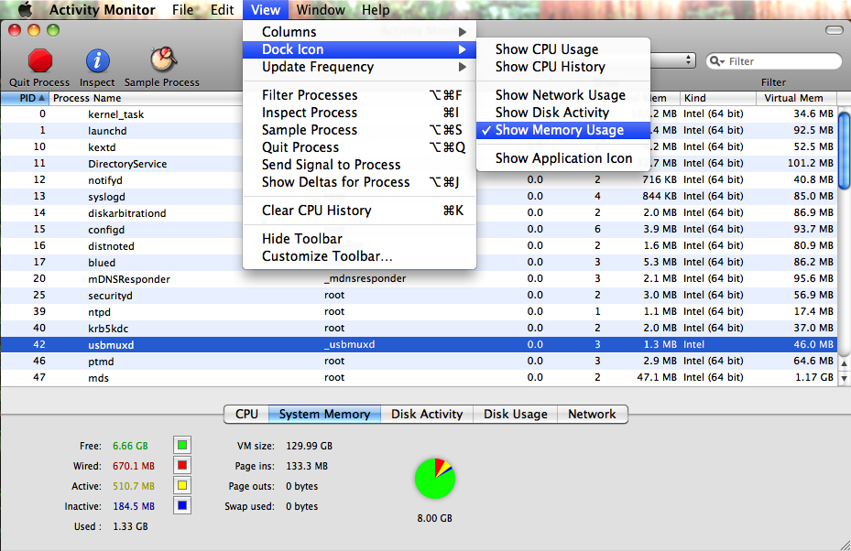Switch to the CPU tab

click(246, 414)
